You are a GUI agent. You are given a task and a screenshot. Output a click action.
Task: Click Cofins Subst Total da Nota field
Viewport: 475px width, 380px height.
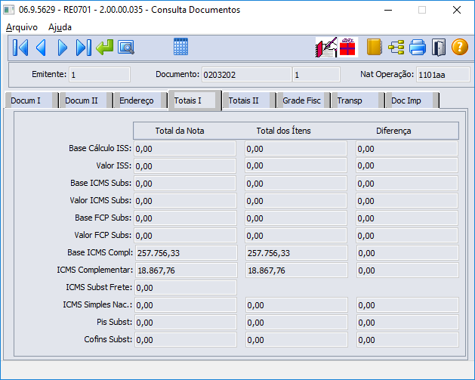tap(186, 339)
